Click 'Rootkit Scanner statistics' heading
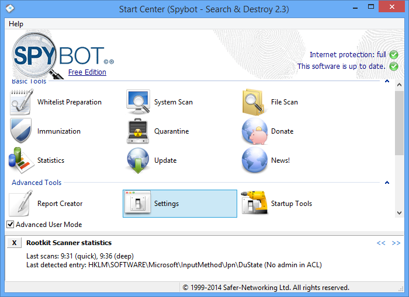Viewport: 409px width, 297px height. [69, 243]
